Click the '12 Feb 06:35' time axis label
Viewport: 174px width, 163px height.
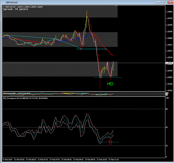(x=31, y=160)
